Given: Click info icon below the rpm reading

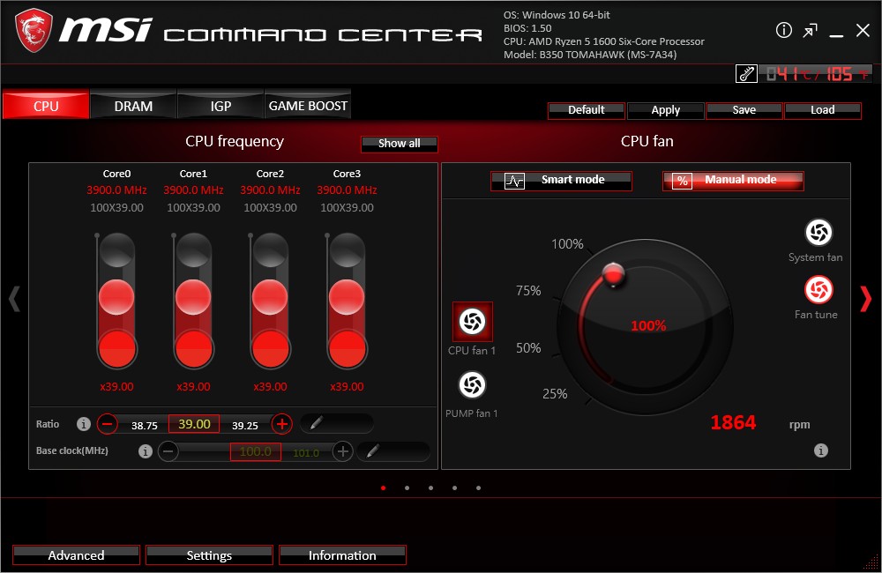Looking at the screenshot, I should pyautogui.click(x=820, y=450).
